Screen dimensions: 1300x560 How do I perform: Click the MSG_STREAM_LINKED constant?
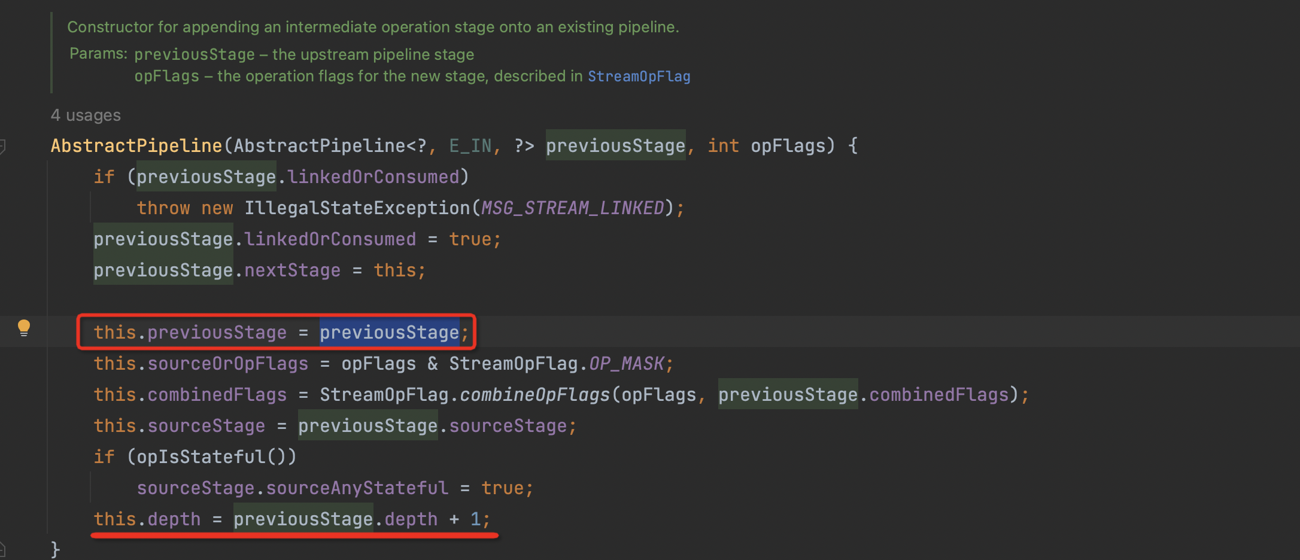pyautogui.click(x=573, y=208)
